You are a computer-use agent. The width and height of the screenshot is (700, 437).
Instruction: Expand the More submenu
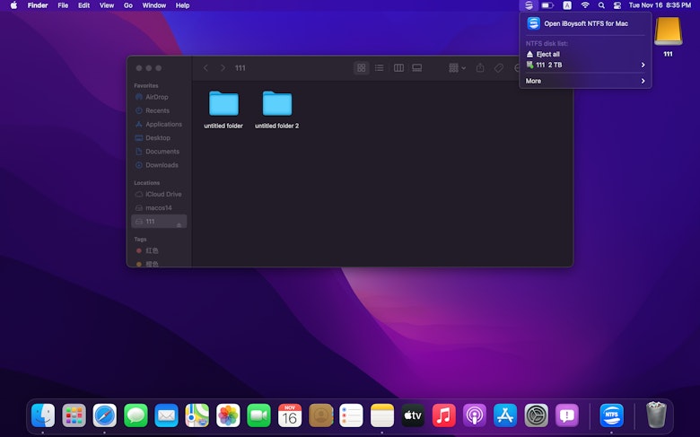coord(585,81)
